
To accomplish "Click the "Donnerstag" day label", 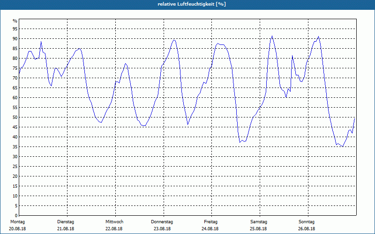I will click(x=162, y=222).
